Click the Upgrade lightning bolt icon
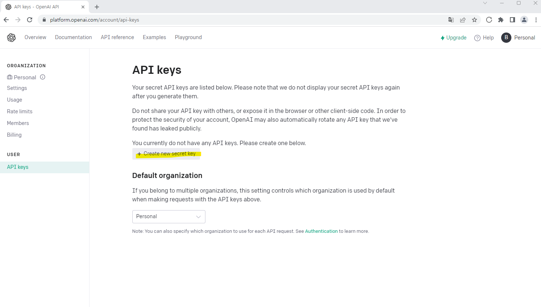This screenshot has width=541, height=307. [443, 38]
